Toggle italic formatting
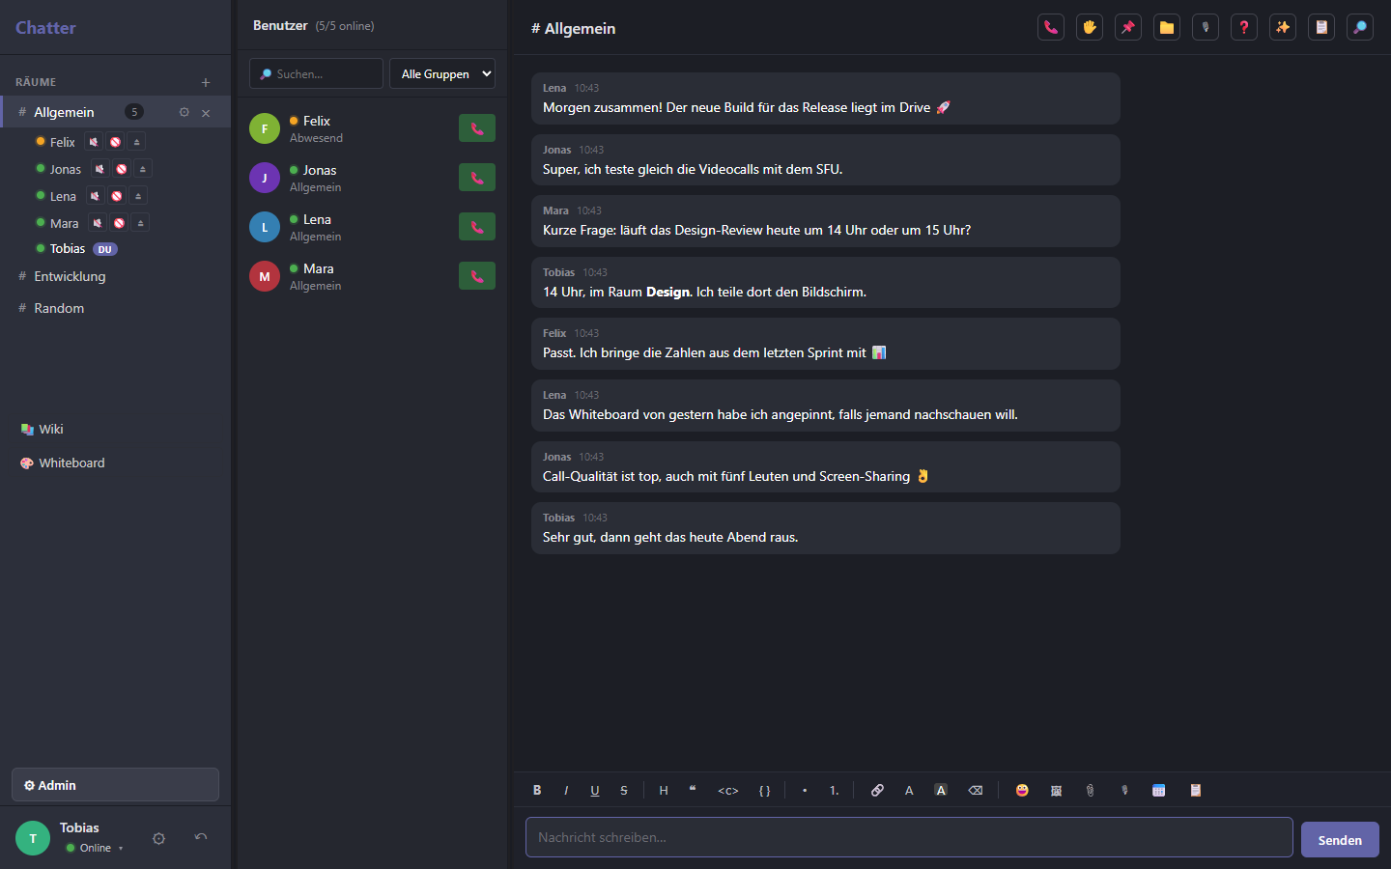Image resolution: width=1391 pixels, height=869 pixels. click(566, 790)
